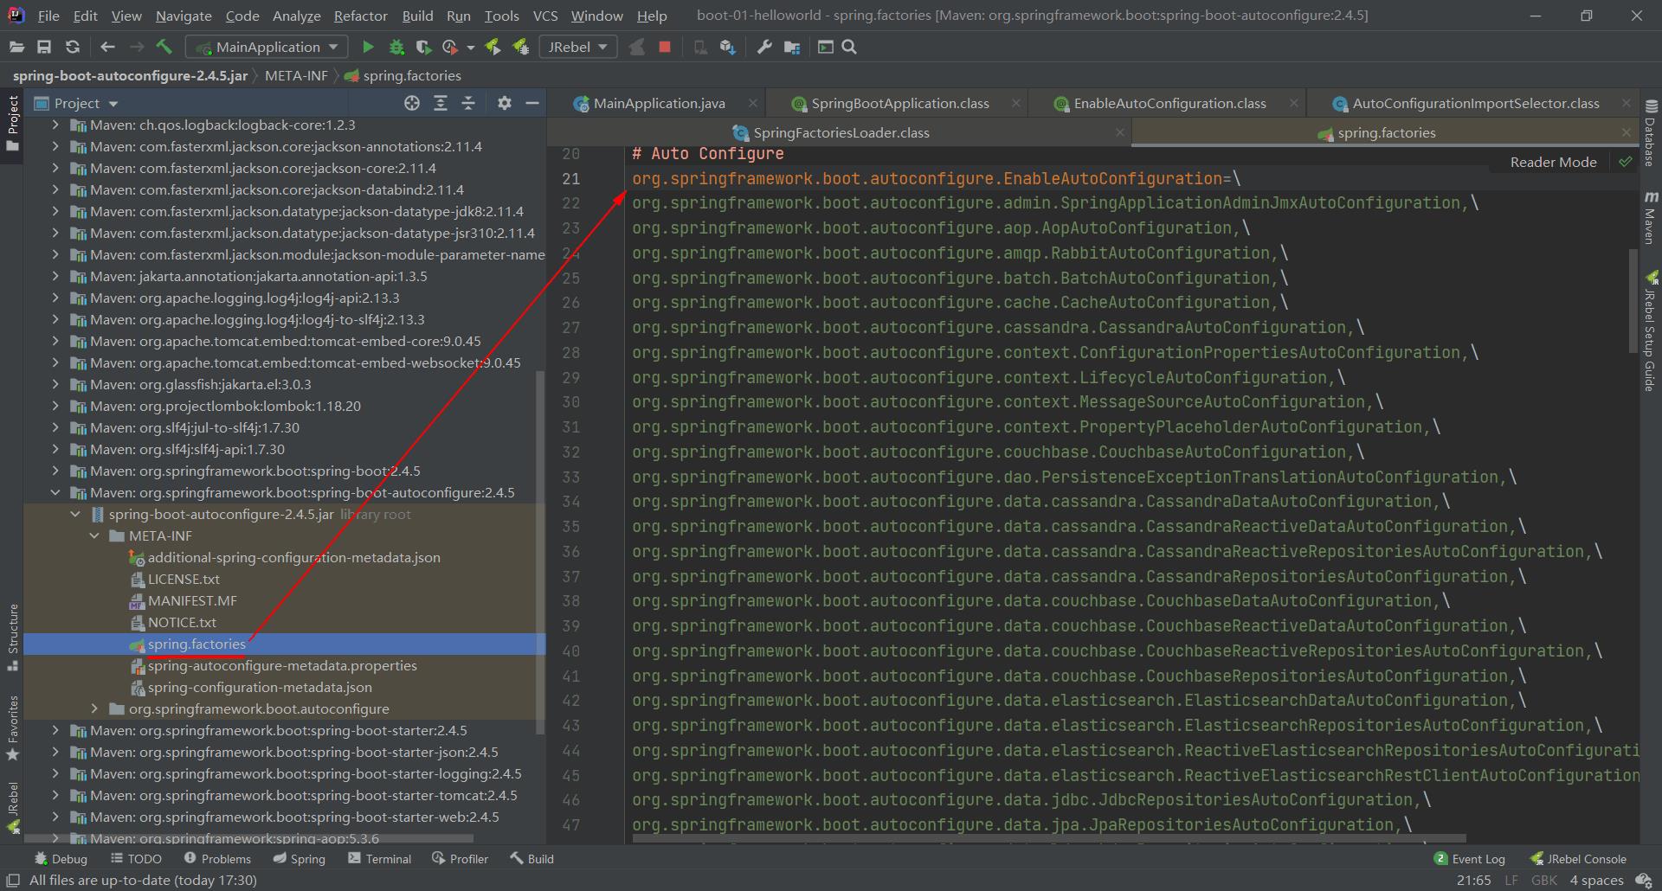Screen dimensions: 1662x891
Task: Open Project panel gear options
Action: [x=505, y=103]
